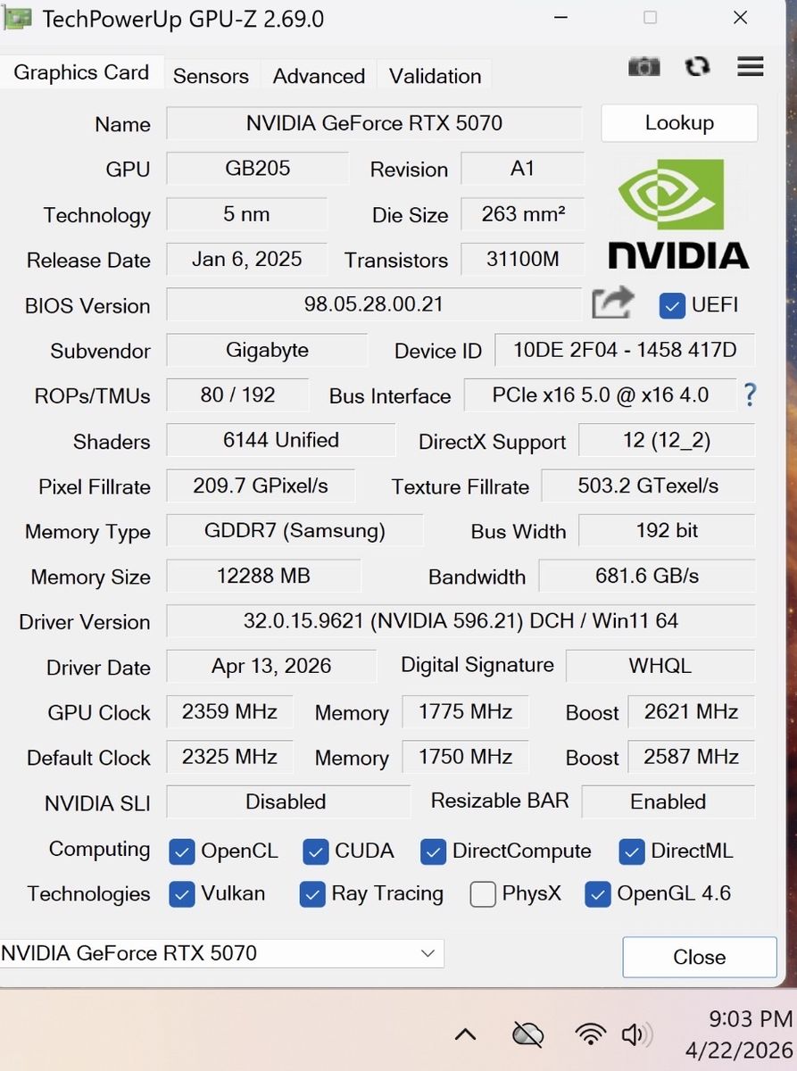The height and width of the screenshot is (1071, 797).
Task: Open the NVIDIA GeForce RTX 5070 dropdown
Action: [221, 953]
